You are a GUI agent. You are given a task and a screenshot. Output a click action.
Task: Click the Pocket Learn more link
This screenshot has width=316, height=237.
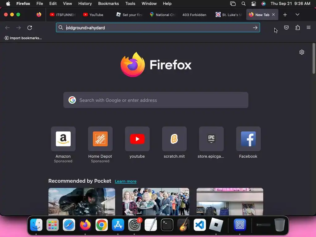[126, 181]
